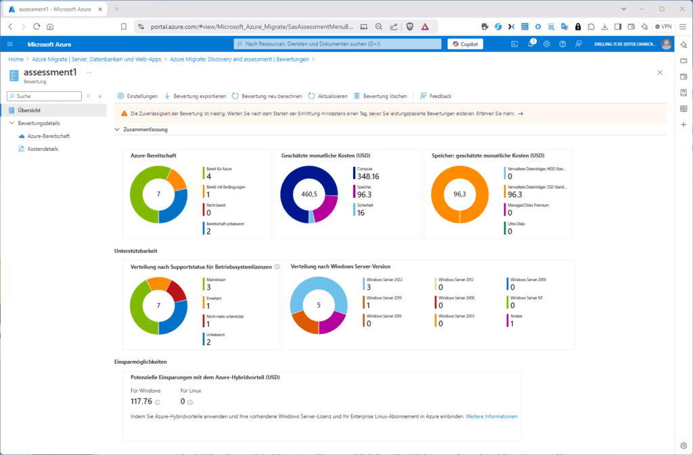Click Bewertung löschen
Viewport: 693px width, 455px height.
tap(380, 96)
